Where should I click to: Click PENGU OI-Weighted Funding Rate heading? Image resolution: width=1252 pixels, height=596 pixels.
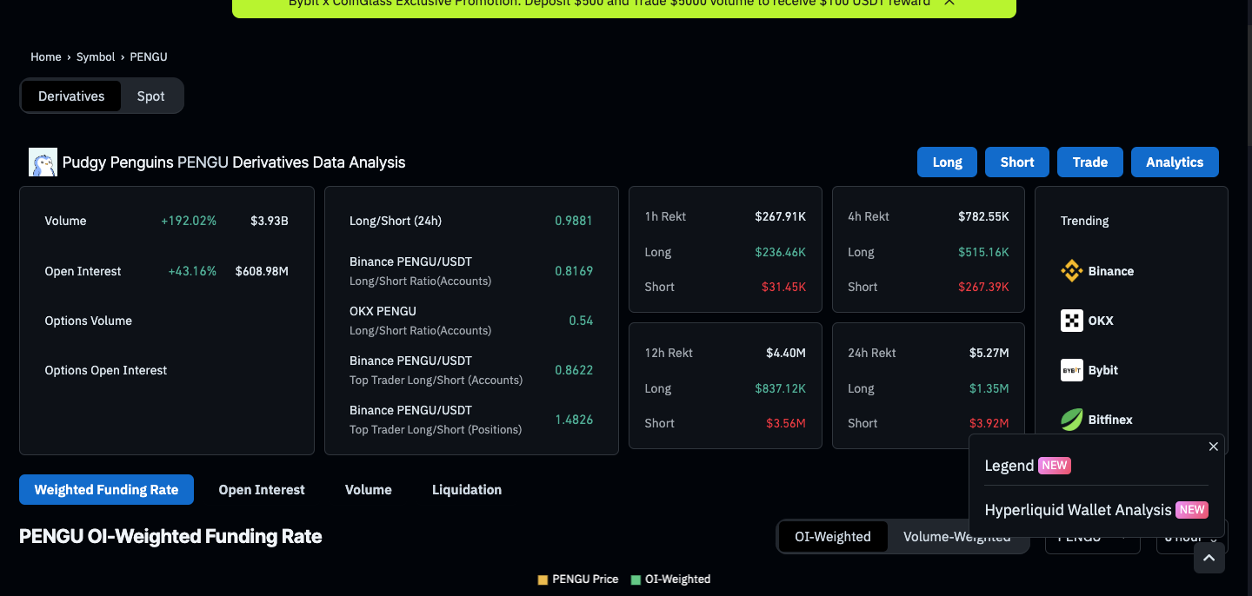[x=170, y=537]
